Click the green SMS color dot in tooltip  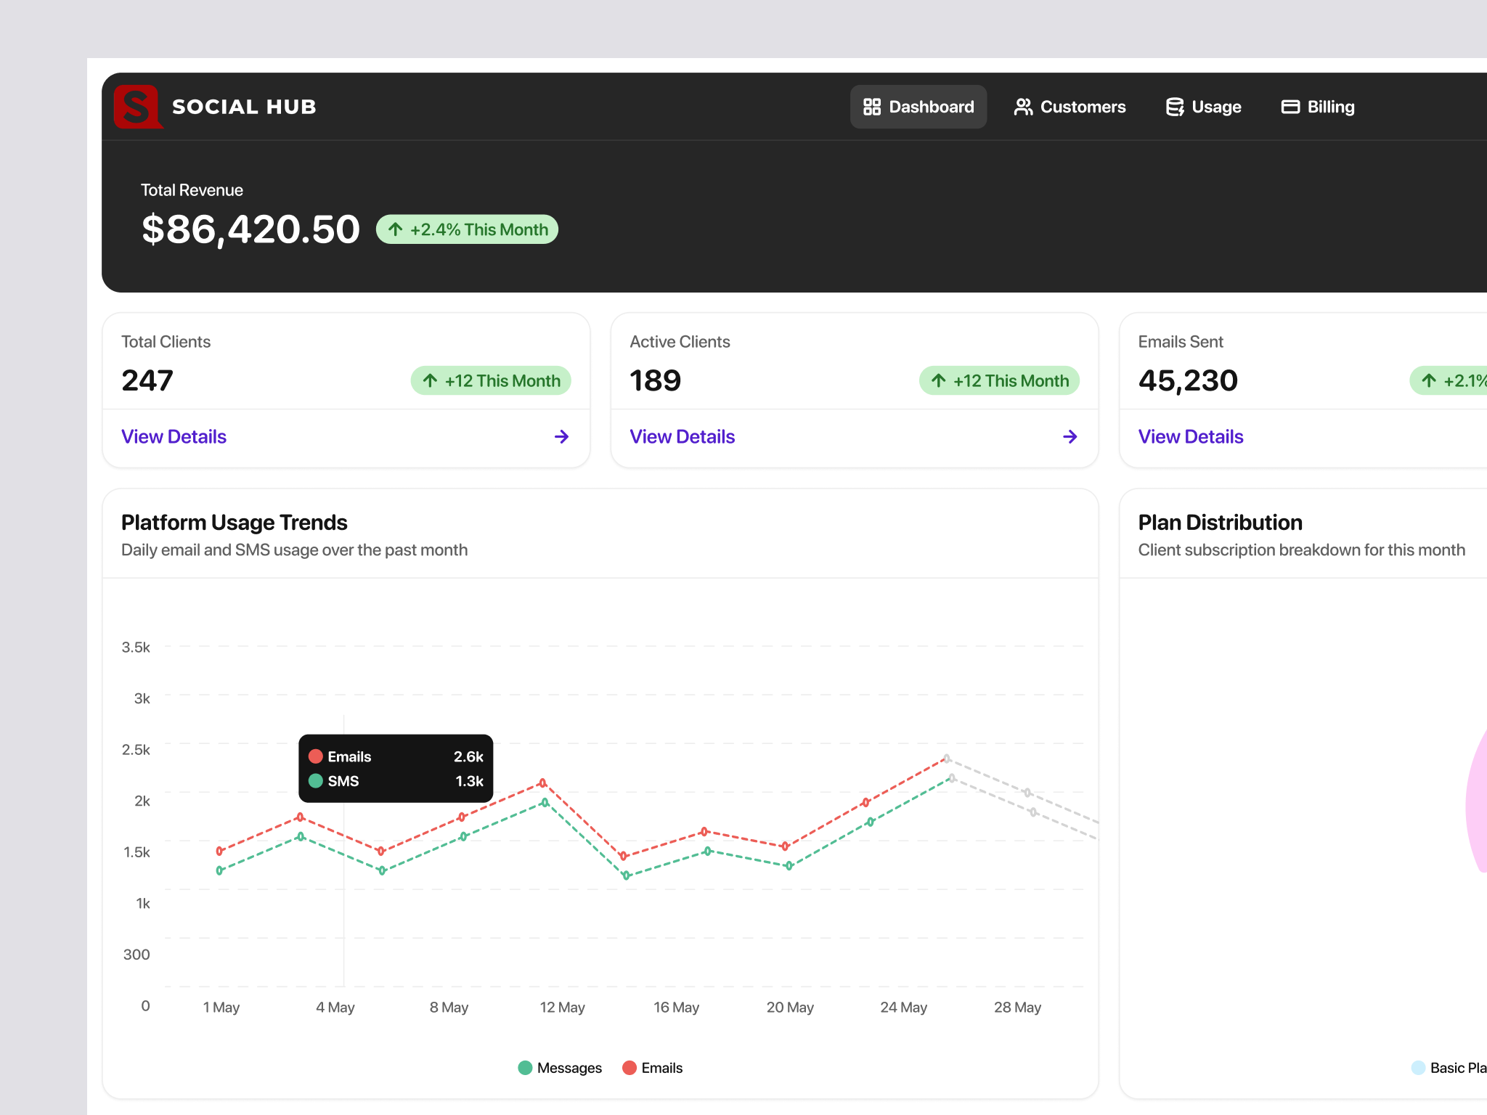[x=316, y=780]
